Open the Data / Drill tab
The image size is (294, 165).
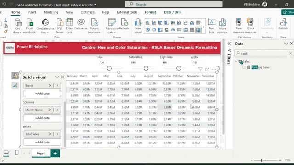click(173, 12)
